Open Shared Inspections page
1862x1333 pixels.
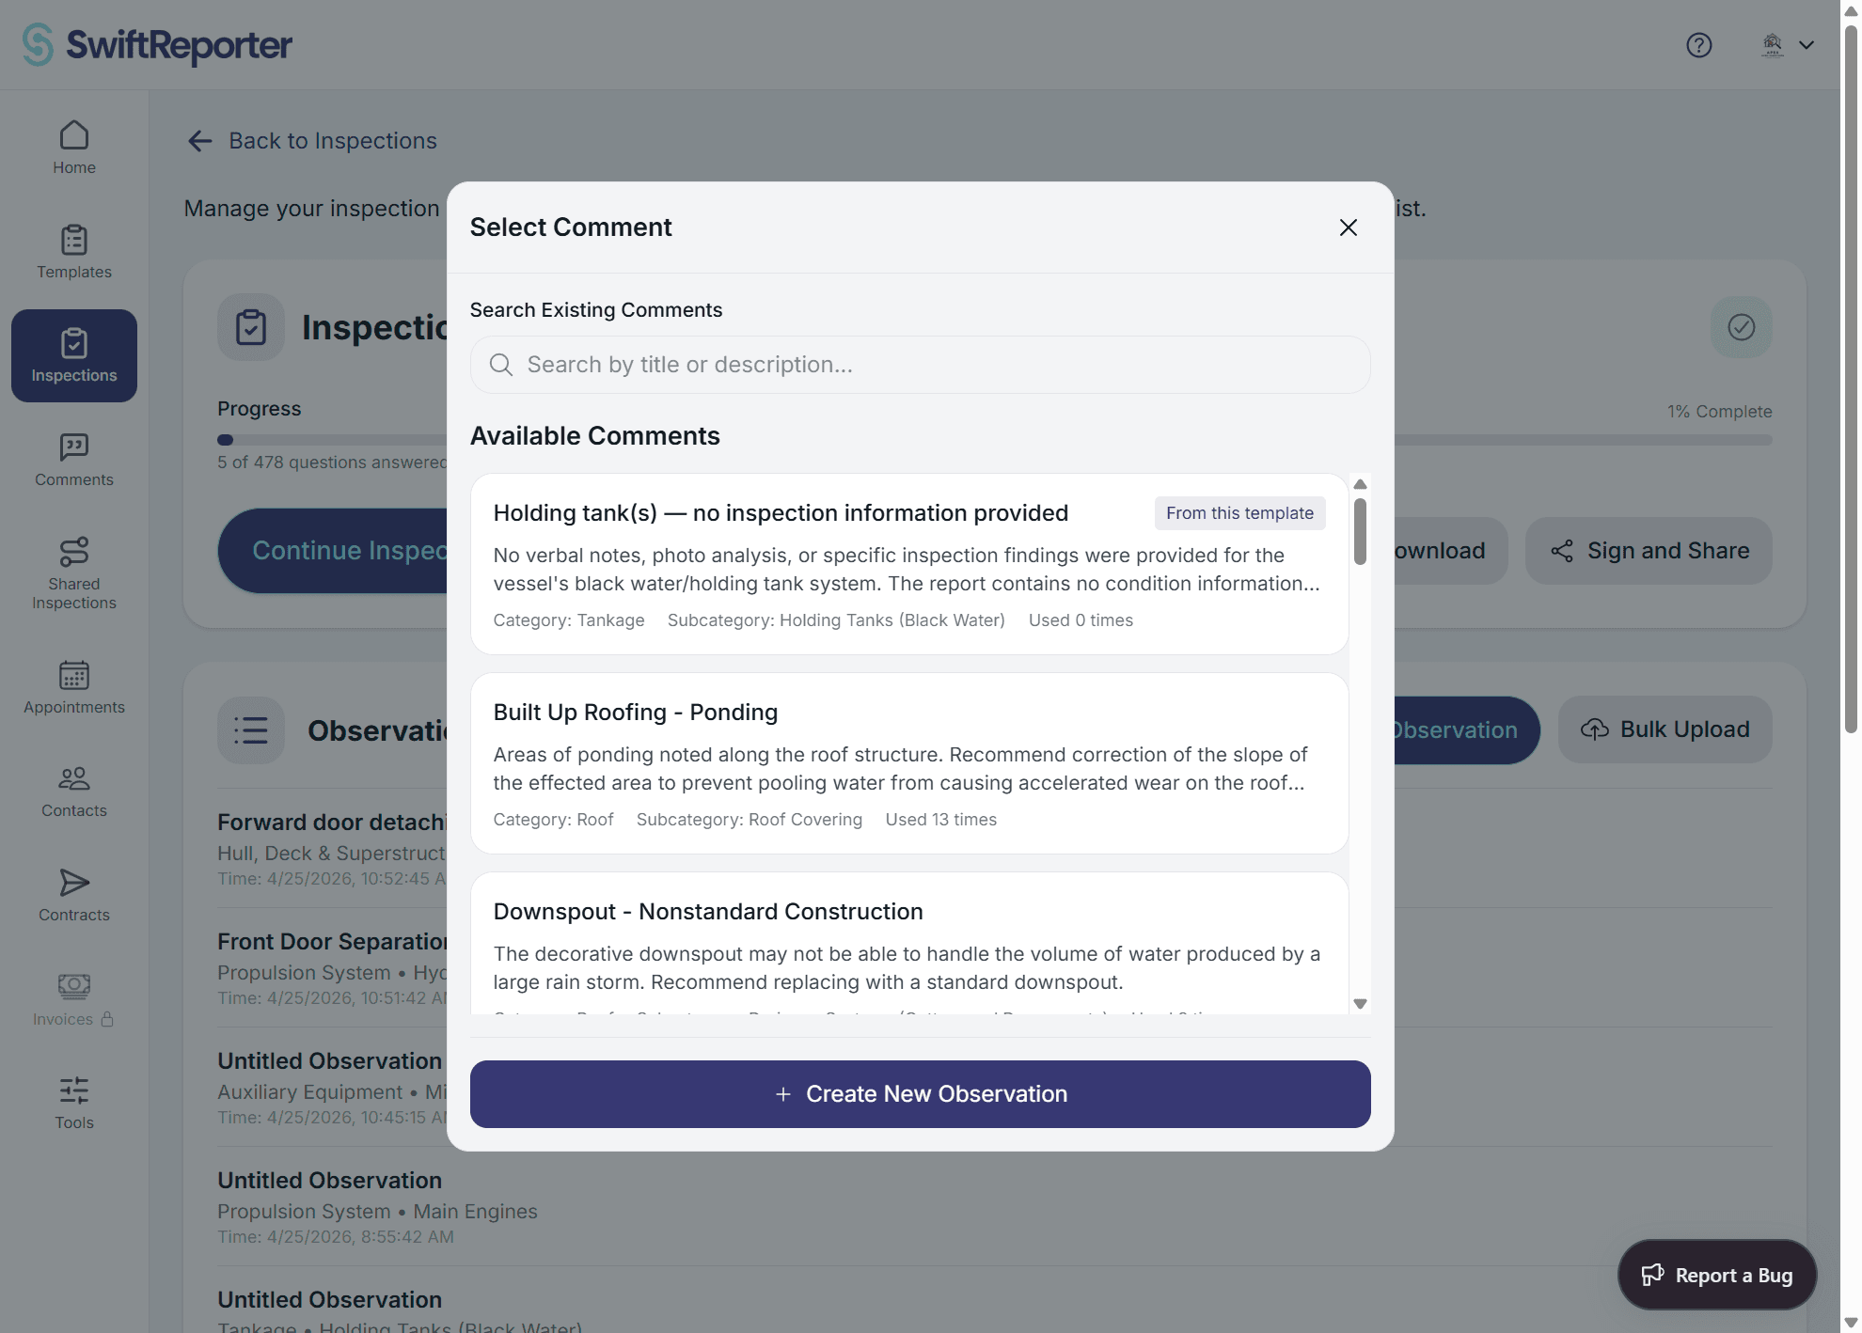pos(74,573)
